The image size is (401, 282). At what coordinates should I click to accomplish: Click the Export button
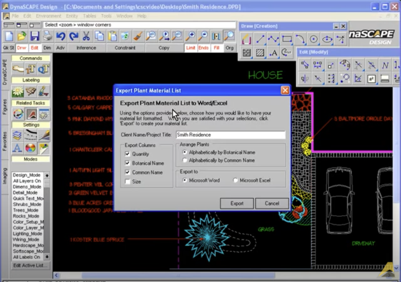[237, 204]
